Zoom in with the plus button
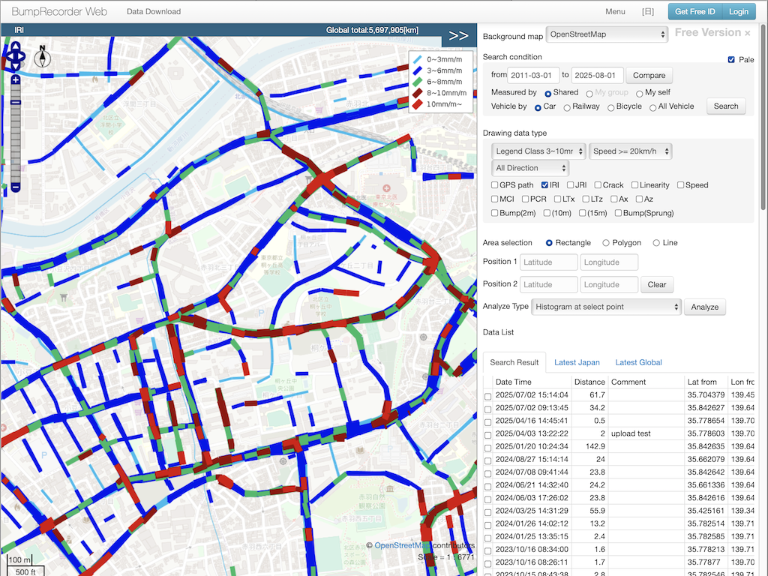Image resolution: width=768 pixels, height=576 pixels. 16,79
